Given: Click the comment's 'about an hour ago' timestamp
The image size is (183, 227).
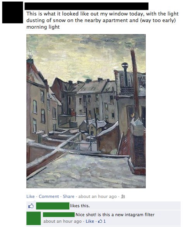Looking at the screenshot, I should 62,221.
